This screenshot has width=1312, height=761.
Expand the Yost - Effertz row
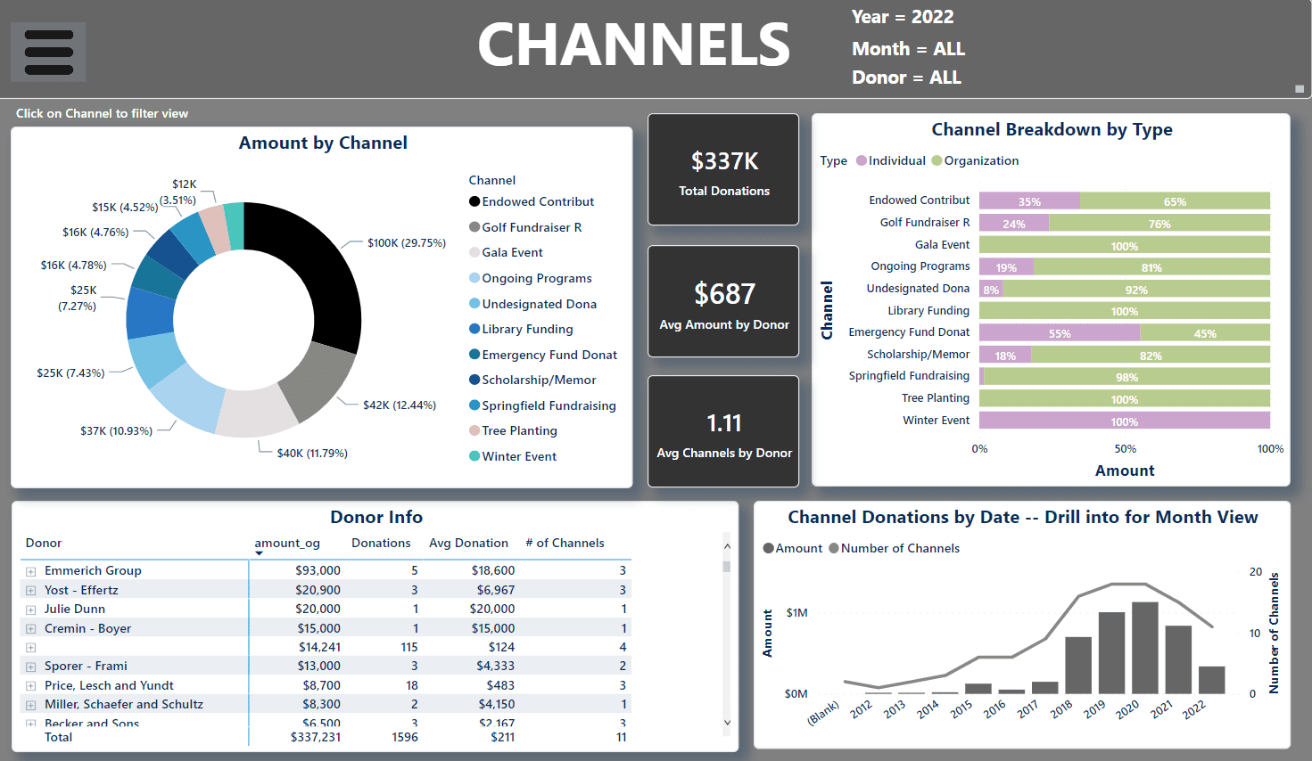coord(30,591)
